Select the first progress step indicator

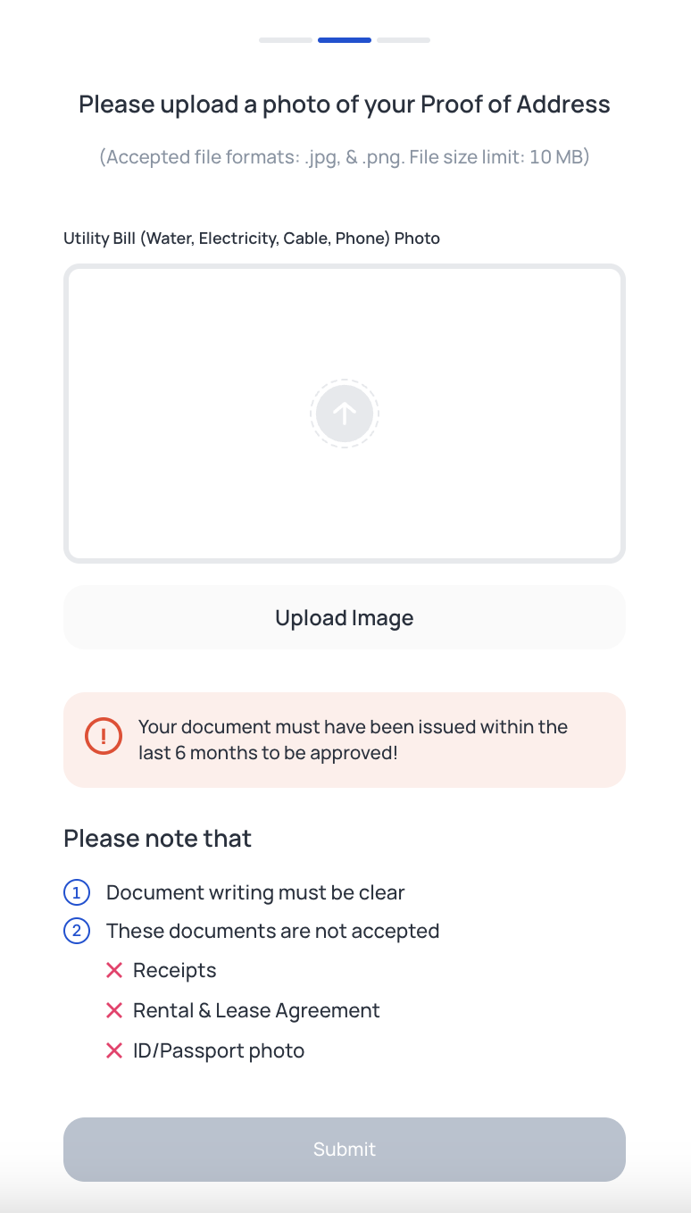click(x=286, y=40)
